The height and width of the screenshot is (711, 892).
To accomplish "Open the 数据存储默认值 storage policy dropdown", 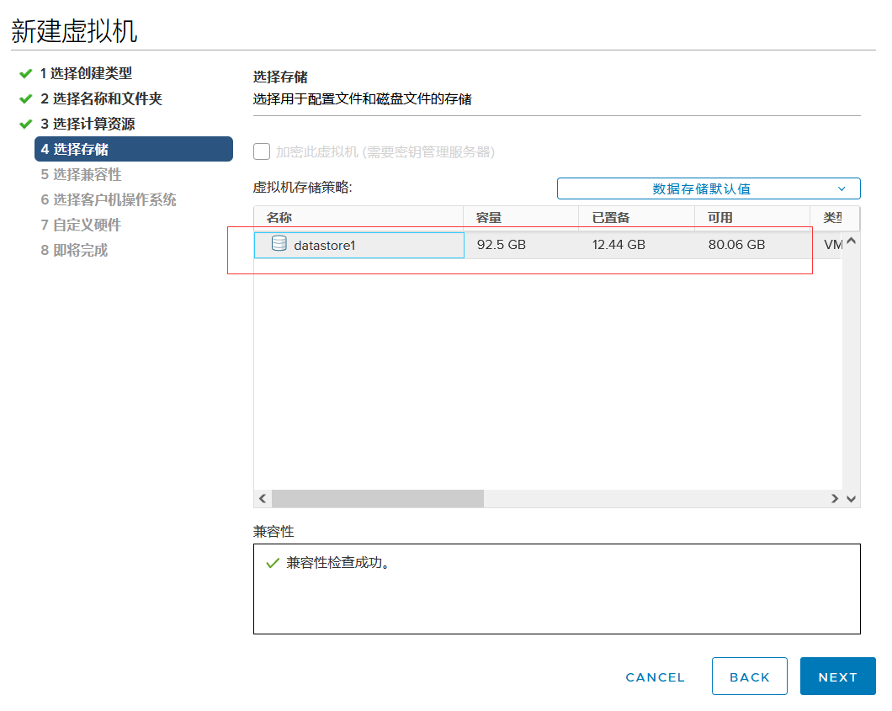I will pos(709,188).
